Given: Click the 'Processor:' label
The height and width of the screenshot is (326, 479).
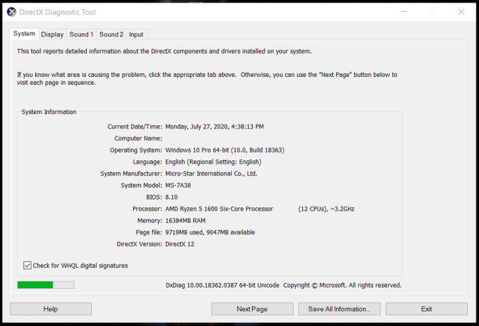Looking at the screenshot, I should (x=147, y=209).
